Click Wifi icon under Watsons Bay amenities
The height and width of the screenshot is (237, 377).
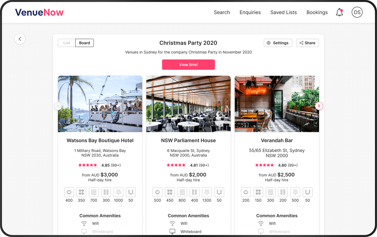tap(84, 224)
